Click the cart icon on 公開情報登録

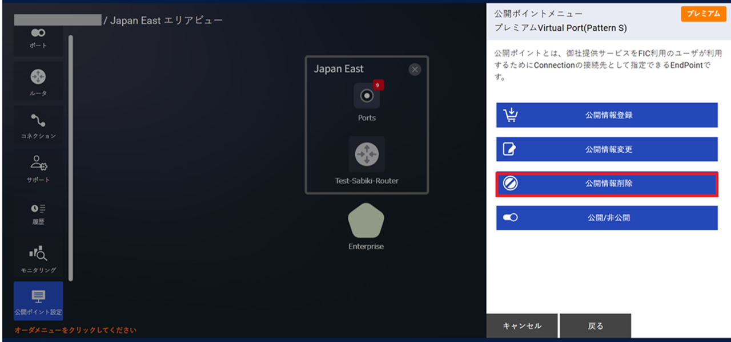(x=511, y=115)
